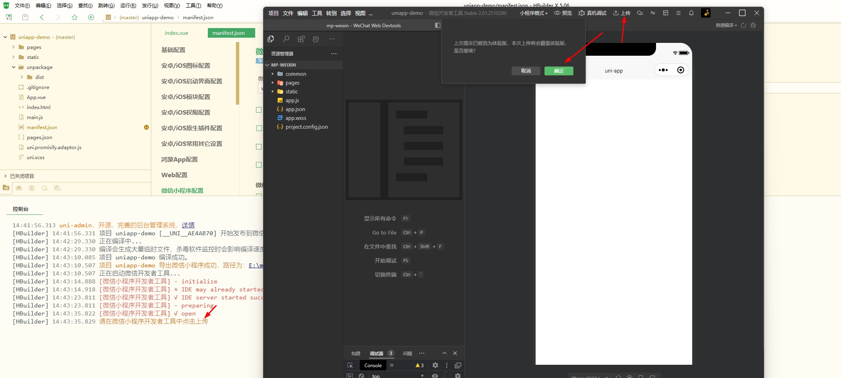This screenshot has height=378, width=841.
Task: Collapse the unpackage folder
Action: 13,67
